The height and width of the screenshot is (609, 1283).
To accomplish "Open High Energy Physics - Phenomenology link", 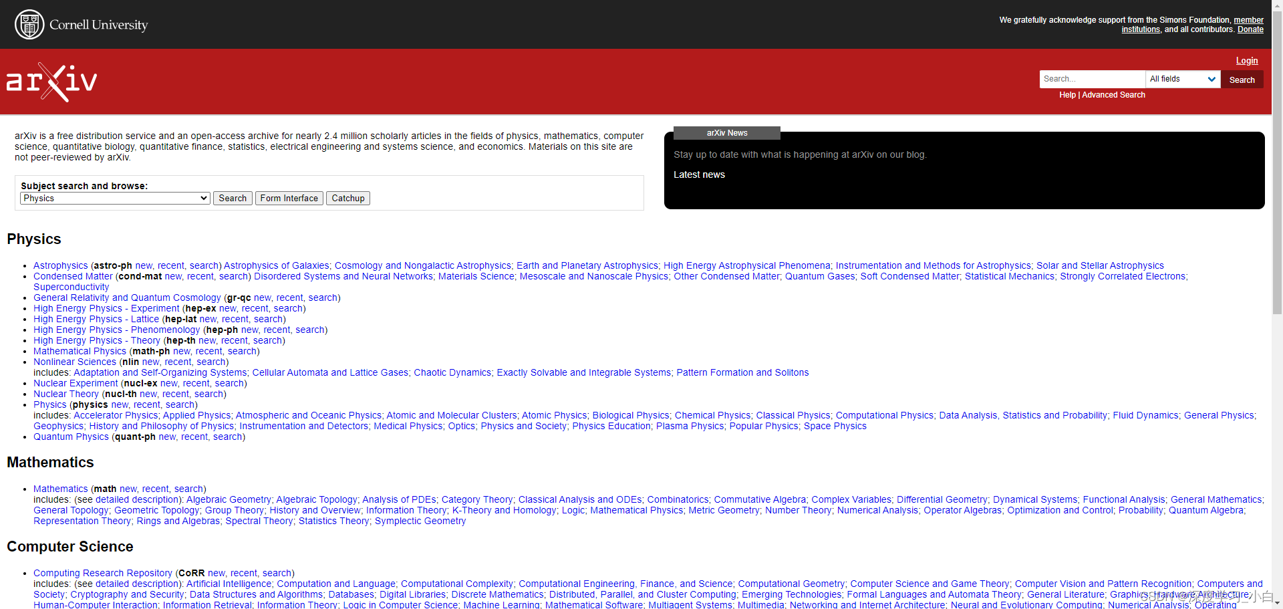I will 117,330.
